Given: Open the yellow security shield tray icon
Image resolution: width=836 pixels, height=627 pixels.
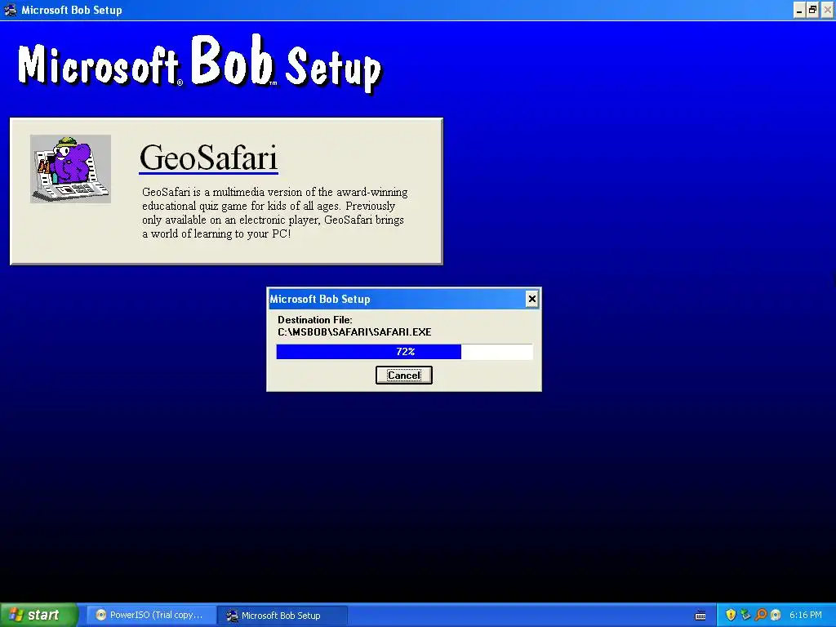Looking at the screenshot, I should pyautogui.click(x=731, y=615).
